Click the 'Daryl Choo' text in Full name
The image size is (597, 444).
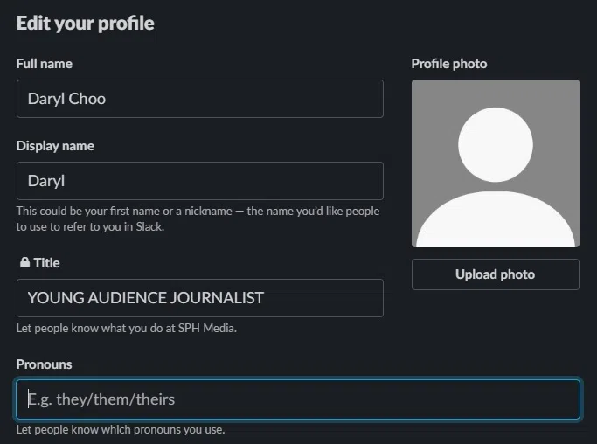coord(66,99)
